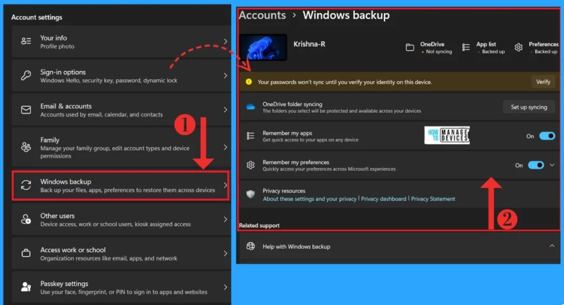Screen dimensions: 564x305
Task: Click the Related support heading
Action: pyautogui.click(x=259, y=226)
